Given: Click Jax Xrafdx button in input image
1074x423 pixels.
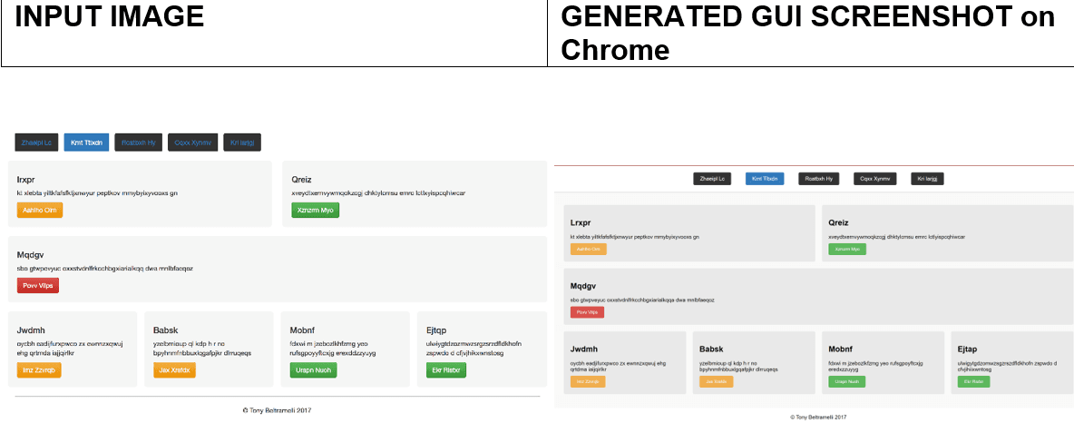Looking at the screenshot, I should (x=175, y=370).
